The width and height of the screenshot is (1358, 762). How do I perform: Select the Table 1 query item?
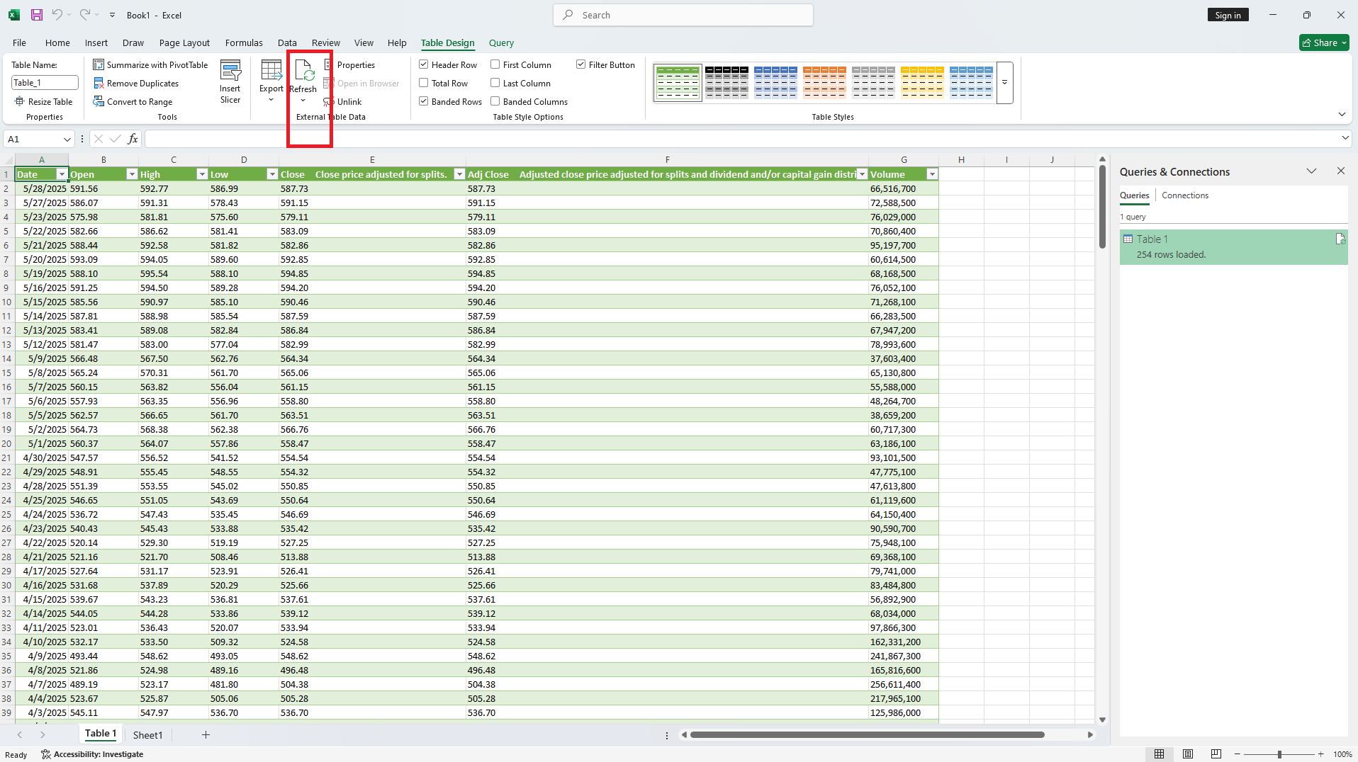1233,246
